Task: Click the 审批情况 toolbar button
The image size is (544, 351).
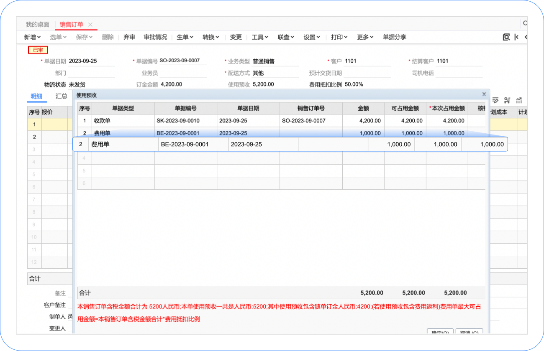Action: [x=155, y=37]
